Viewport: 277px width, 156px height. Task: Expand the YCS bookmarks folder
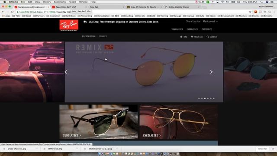[x=16, y=16]
